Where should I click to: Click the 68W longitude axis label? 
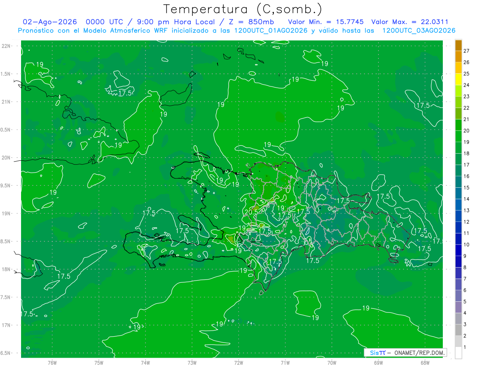click(425, 362)
